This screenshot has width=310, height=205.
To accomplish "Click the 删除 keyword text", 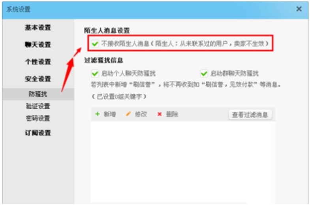I will (x=172, y=114).
